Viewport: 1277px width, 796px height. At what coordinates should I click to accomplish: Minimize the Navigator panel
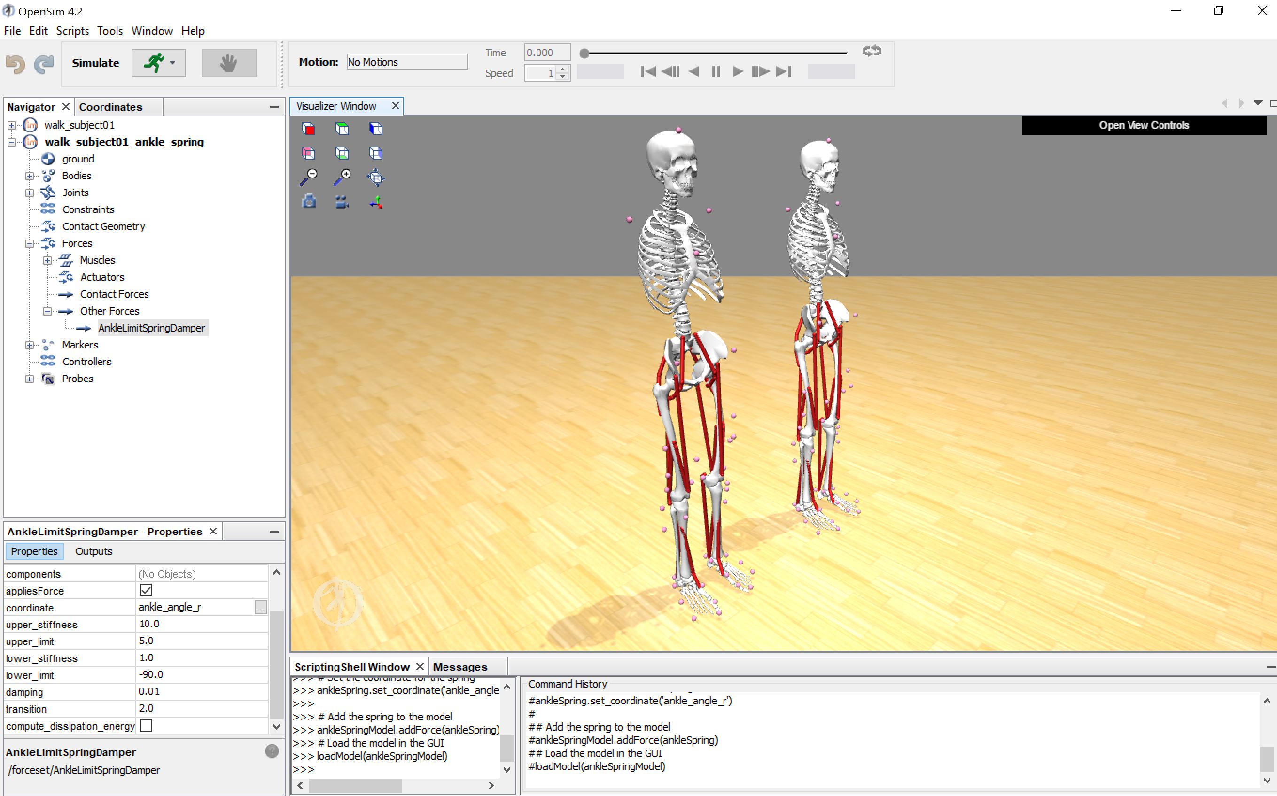(x=274, y=107)
